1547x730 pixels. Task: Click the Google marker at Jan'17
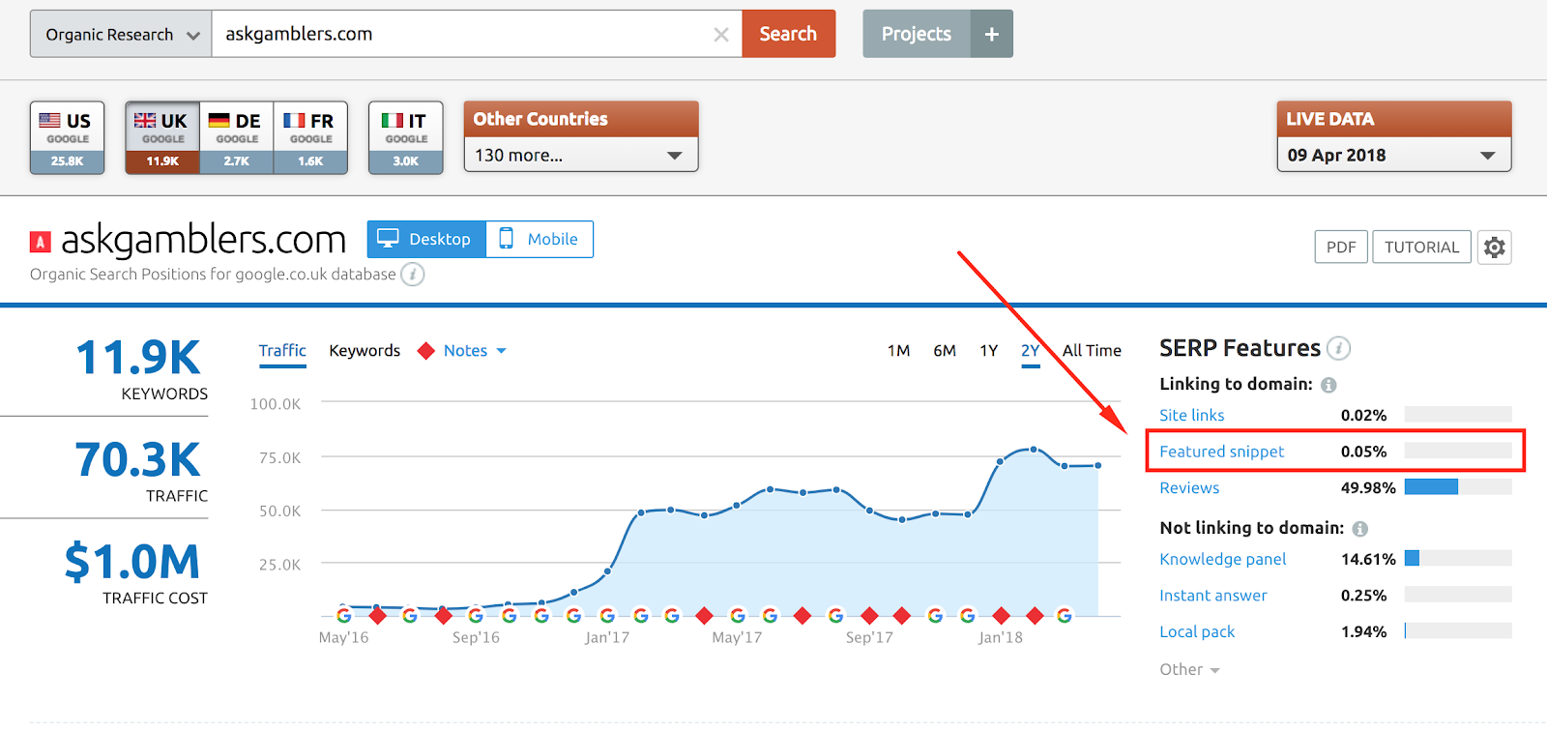pos(607,615)
